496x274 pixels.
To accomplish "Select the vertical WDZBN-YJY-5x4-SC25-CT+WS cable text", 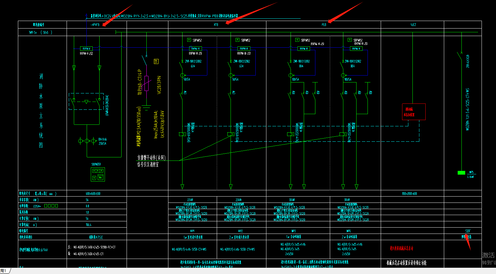I will click(x=467, y=109).
